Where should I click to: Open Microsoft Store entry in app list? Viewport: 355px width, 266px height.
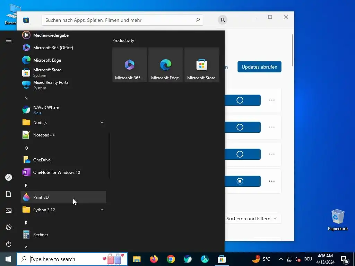click(63, 73)
